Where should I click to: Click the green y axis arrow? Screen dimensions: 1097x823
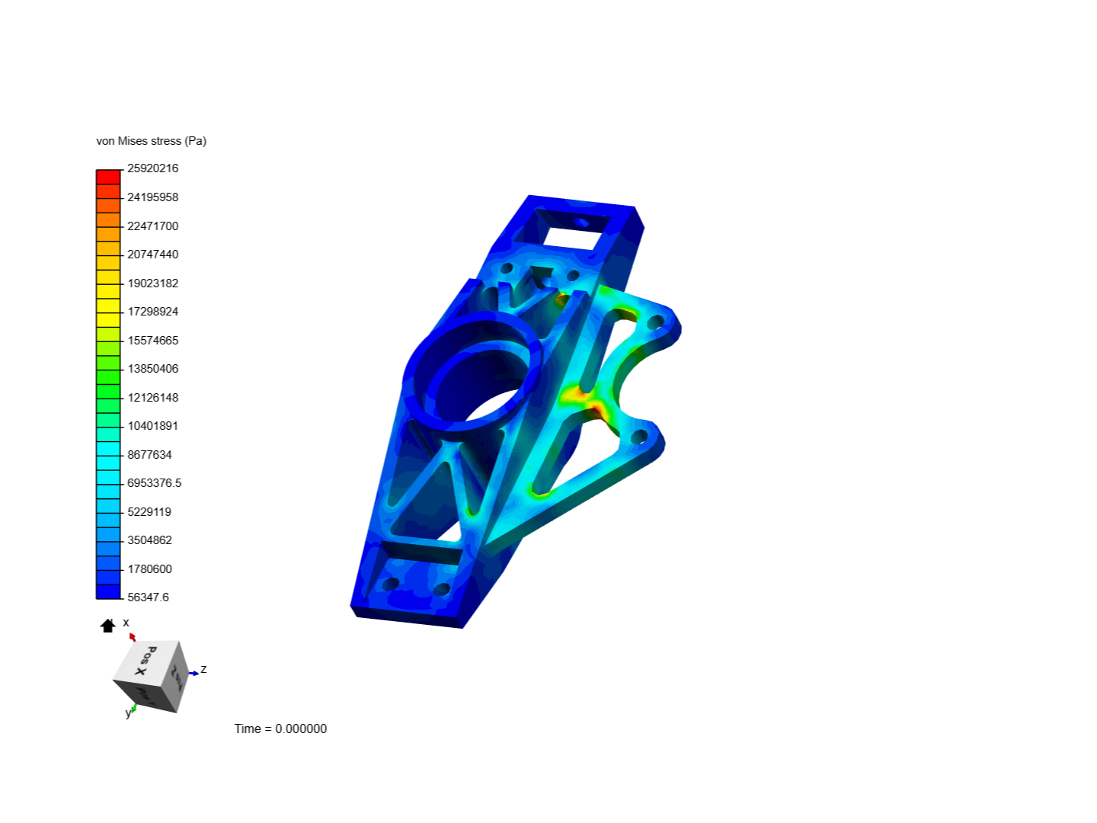tap(133, 709)
